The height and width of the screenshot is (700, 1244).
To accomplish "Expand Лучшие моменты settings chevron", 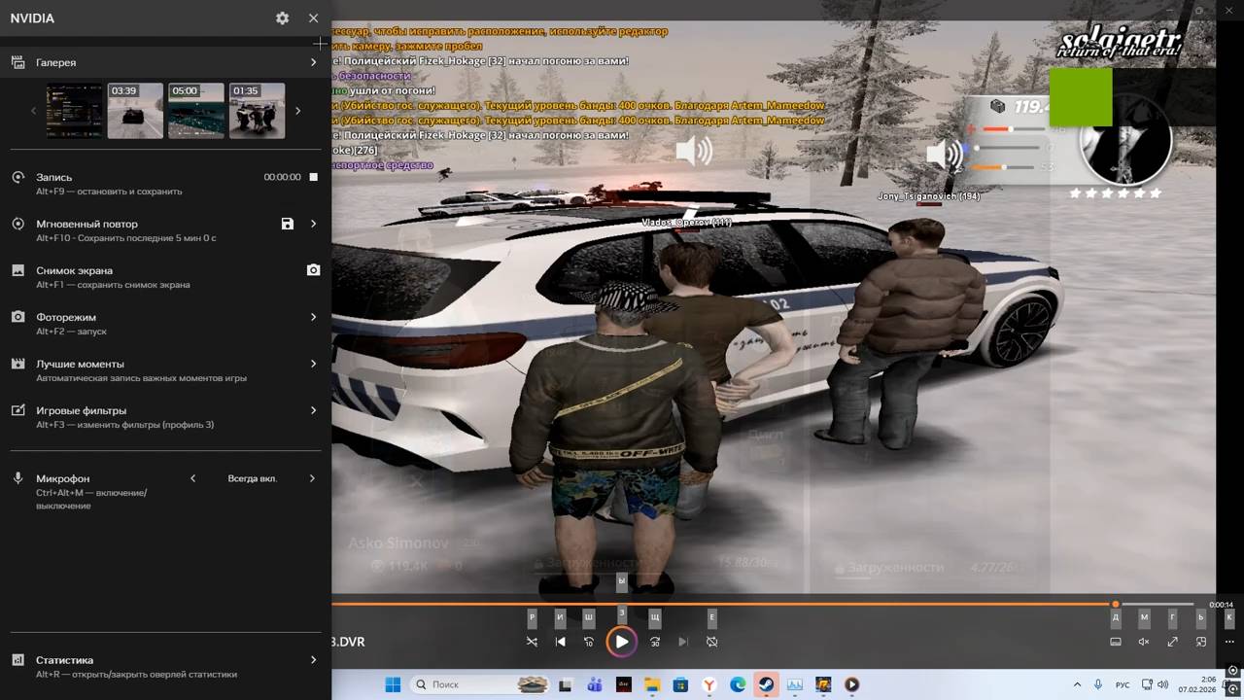I will point(313,364).
